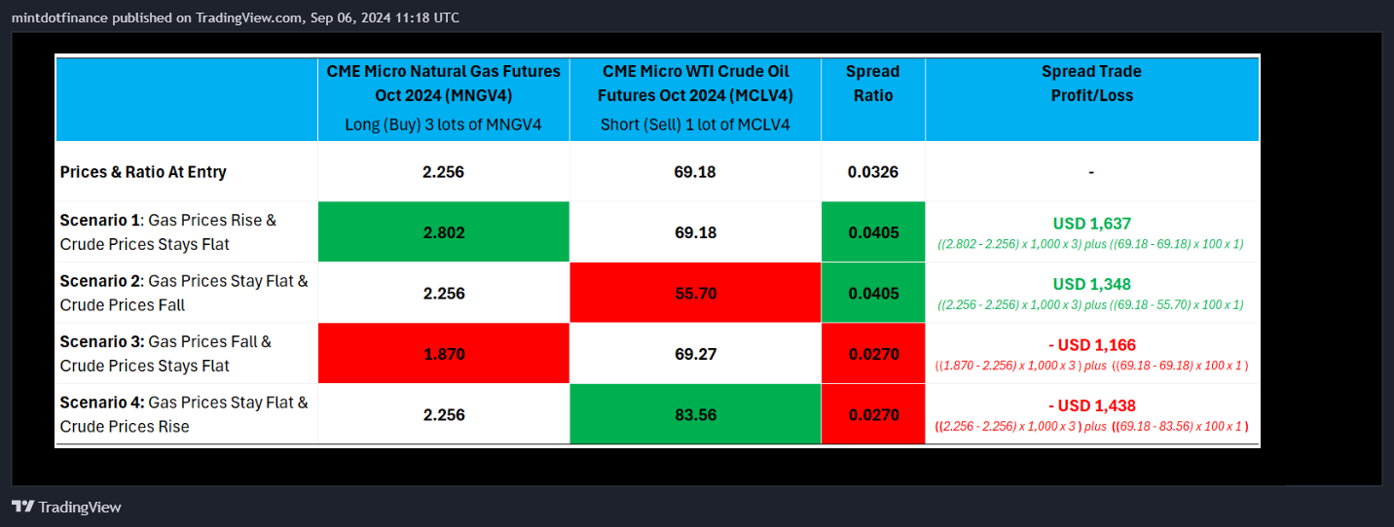Click the red 1.870 gas price cell

point(443,354)
